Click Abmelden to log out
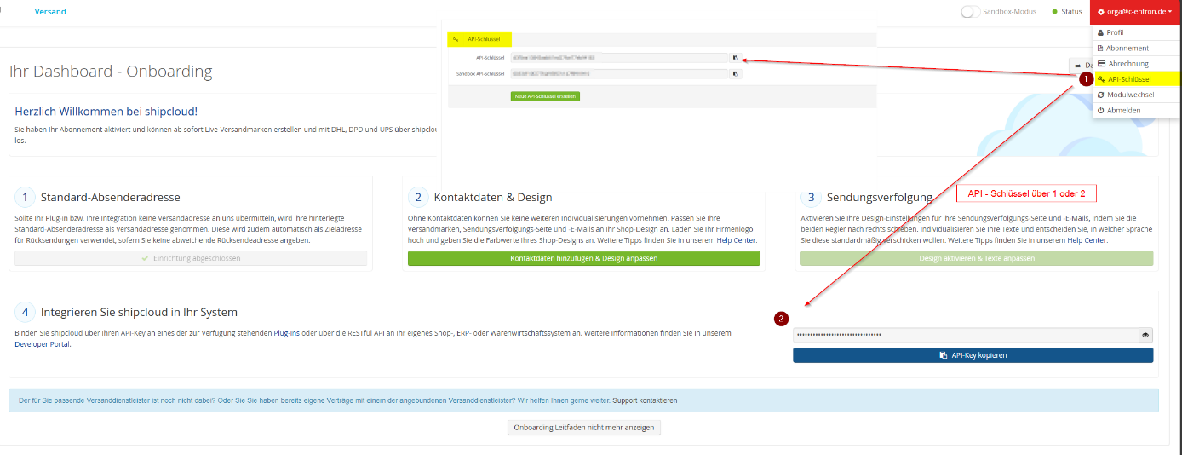This screenshot has height=455, width=1182. (x=1122, y=111)
